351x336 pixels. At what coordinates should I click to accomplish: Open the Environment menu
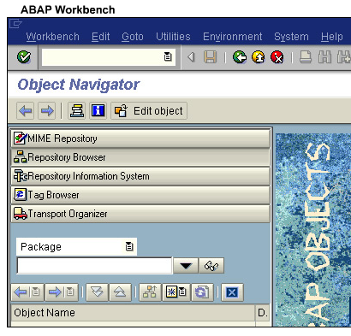click(x=233, y=37)
